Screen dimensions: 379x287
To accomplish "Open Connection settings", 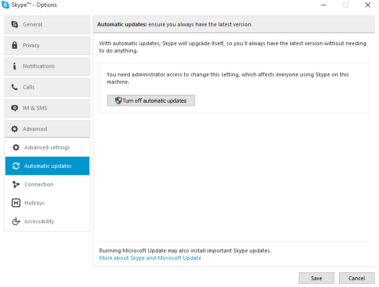I will (48, 184).
